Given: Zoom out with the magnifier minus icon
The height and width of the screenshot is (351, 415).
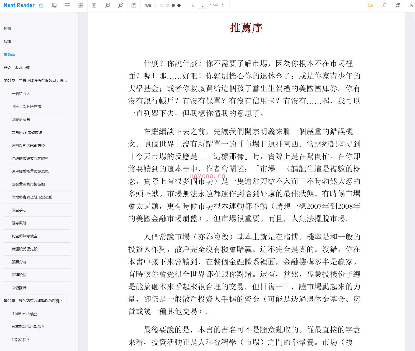Looking at the screenshot, I should (x=121, y=5).
